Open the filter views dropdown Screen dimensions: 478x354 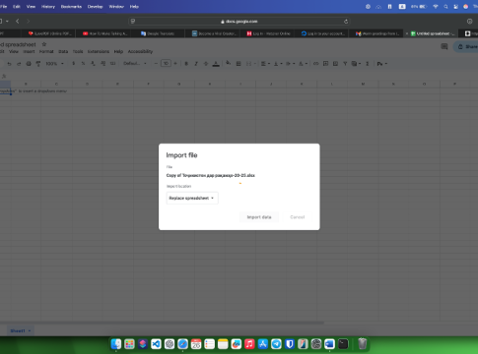(x=356, y=64)
